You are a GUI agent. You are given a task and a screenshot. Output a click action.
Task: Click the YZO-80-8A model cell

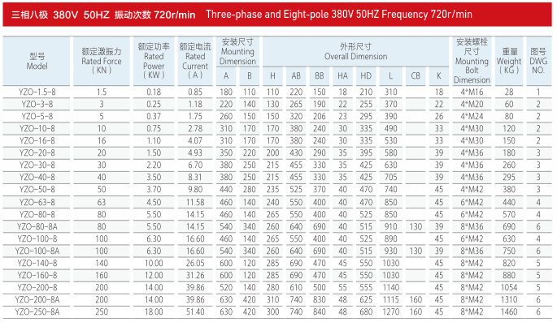tap(37, 226)
